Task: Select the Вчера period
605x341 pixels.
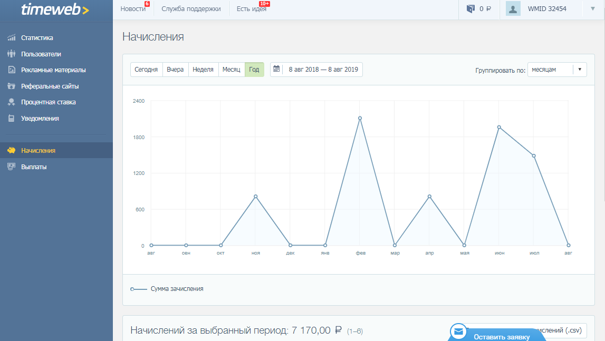Action: click(x=175, y=70)
